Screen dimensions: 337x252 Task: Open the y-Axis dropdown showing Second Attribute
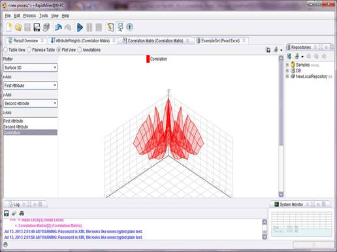tap(31, 103)
